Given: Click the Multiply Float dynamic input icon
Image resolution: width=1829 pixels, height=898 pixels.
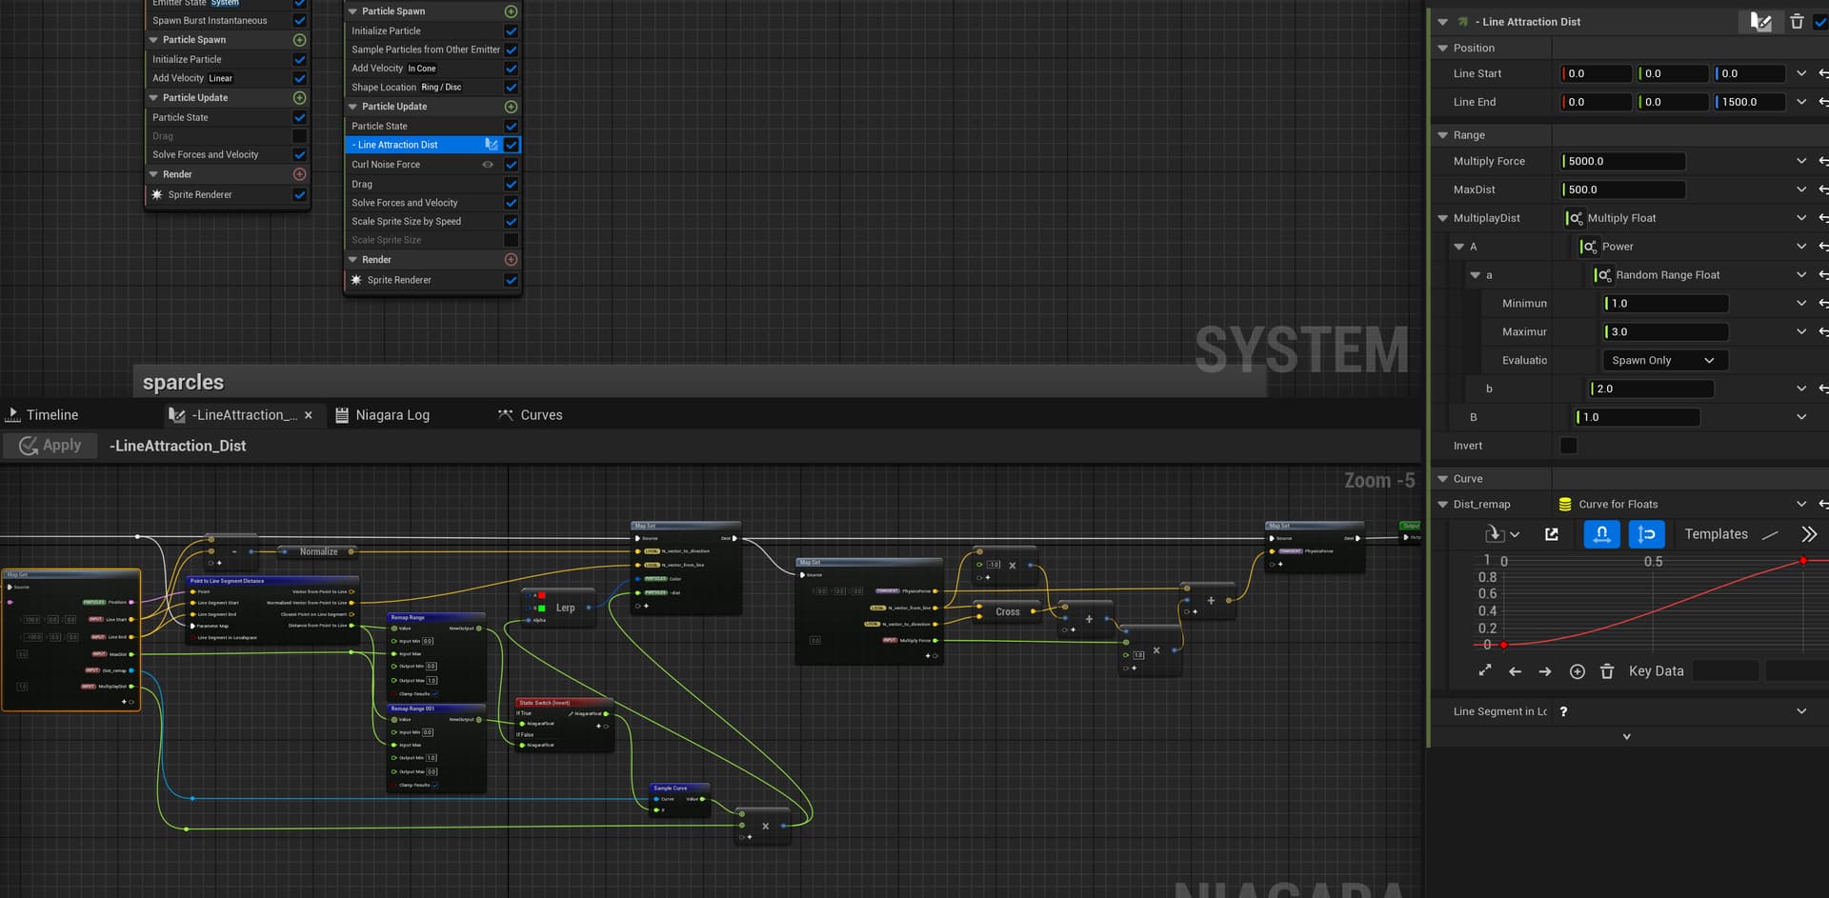Looking at the screenshot, I should click(1575, 218).
